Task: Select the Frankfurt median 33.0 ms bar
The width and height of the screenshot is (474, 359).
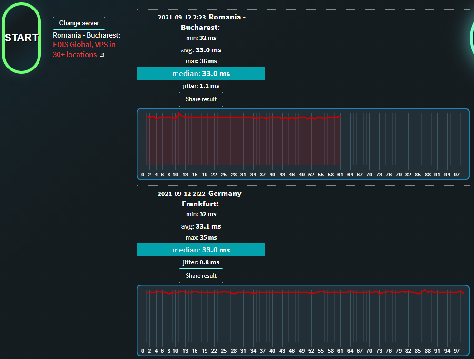Action: pos(201,250)
